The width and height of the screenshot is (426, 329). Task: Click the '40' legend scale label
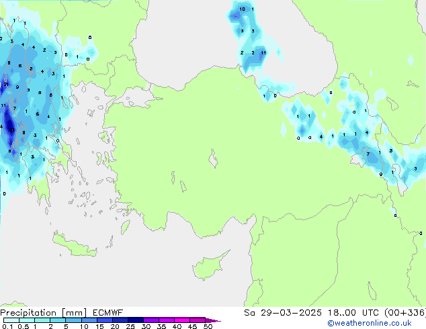click(177, 326)
